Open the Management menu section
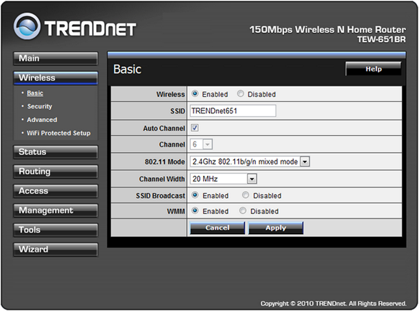Viewport: 419px width, 311px height. (56, 211)
